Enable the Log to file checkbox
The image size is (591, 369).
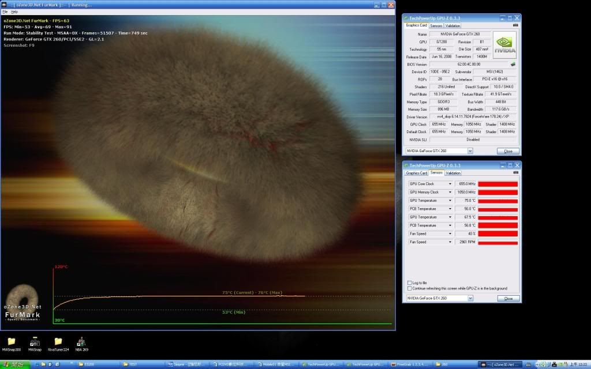[x=409, y=283]
